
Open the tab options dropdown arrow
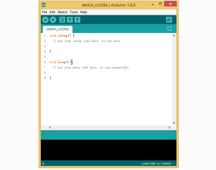pos(169,29)
